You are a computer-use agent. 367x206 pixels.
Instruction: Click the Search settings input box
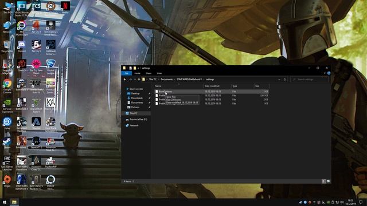(x=310, y=80)
